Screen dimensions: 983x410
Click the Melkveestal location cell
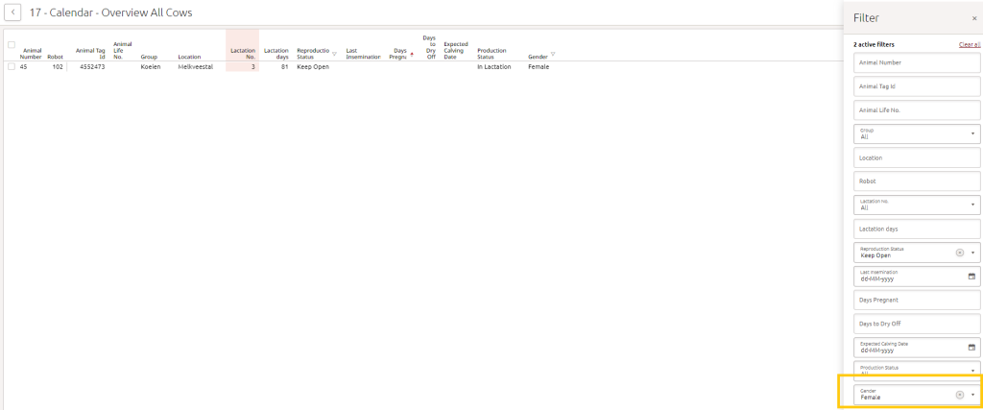pos(196,66)
